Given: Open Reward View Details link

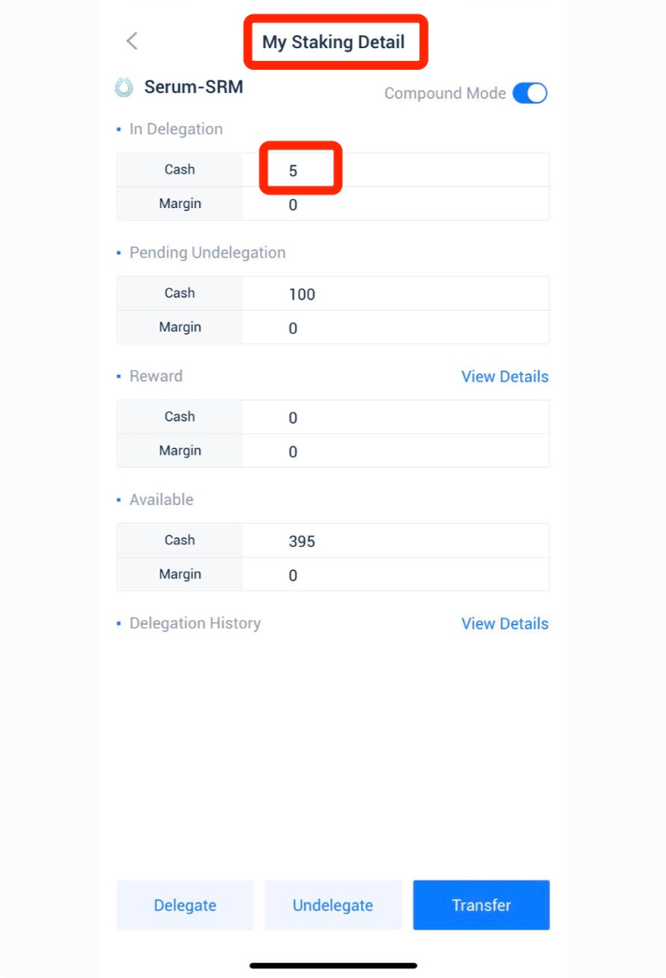Looking at the screenshot, I should tap(505, 377).
